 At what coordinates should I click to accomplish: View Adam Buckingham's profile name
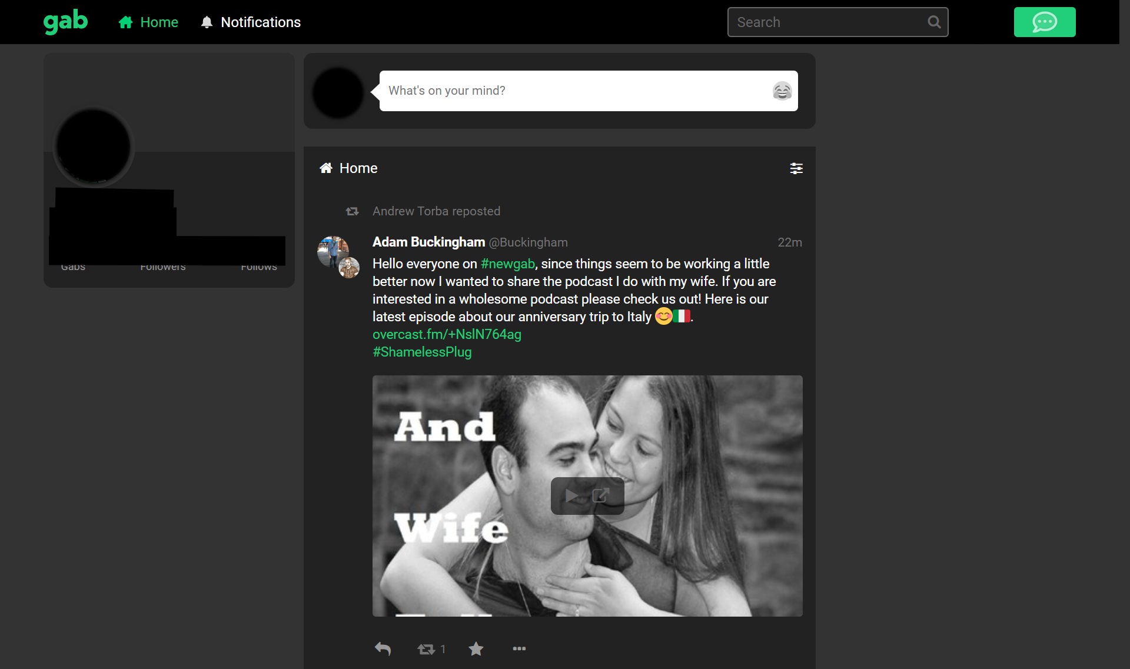428,242
